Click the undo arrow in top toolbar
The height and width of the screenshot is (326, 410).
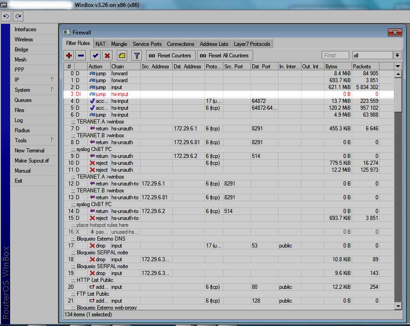[x=6, y=16]
